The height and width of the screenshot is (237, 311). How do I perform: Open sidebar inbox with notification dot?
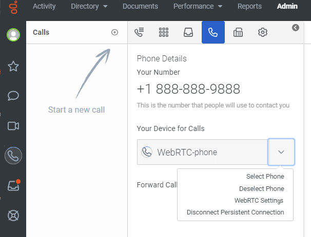pos(13,186)
